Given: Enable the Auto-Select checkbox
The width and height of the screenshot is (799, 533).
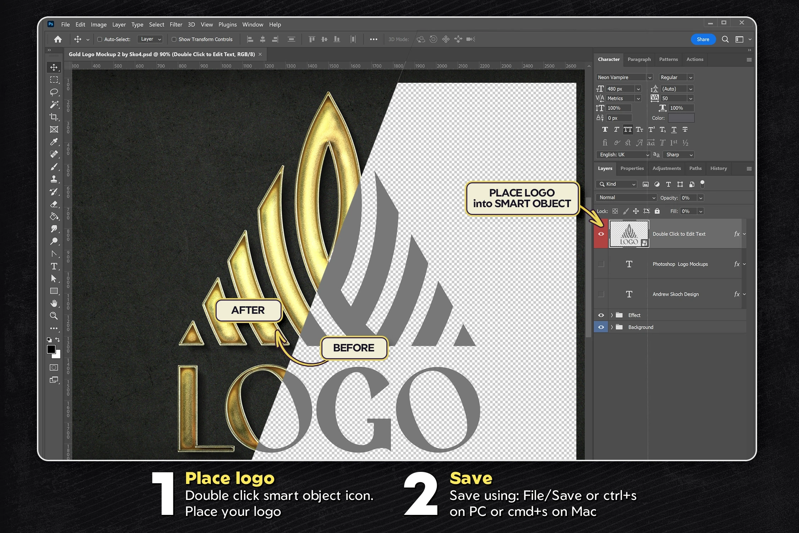Looking at the screenshot, I should (100, 39).
